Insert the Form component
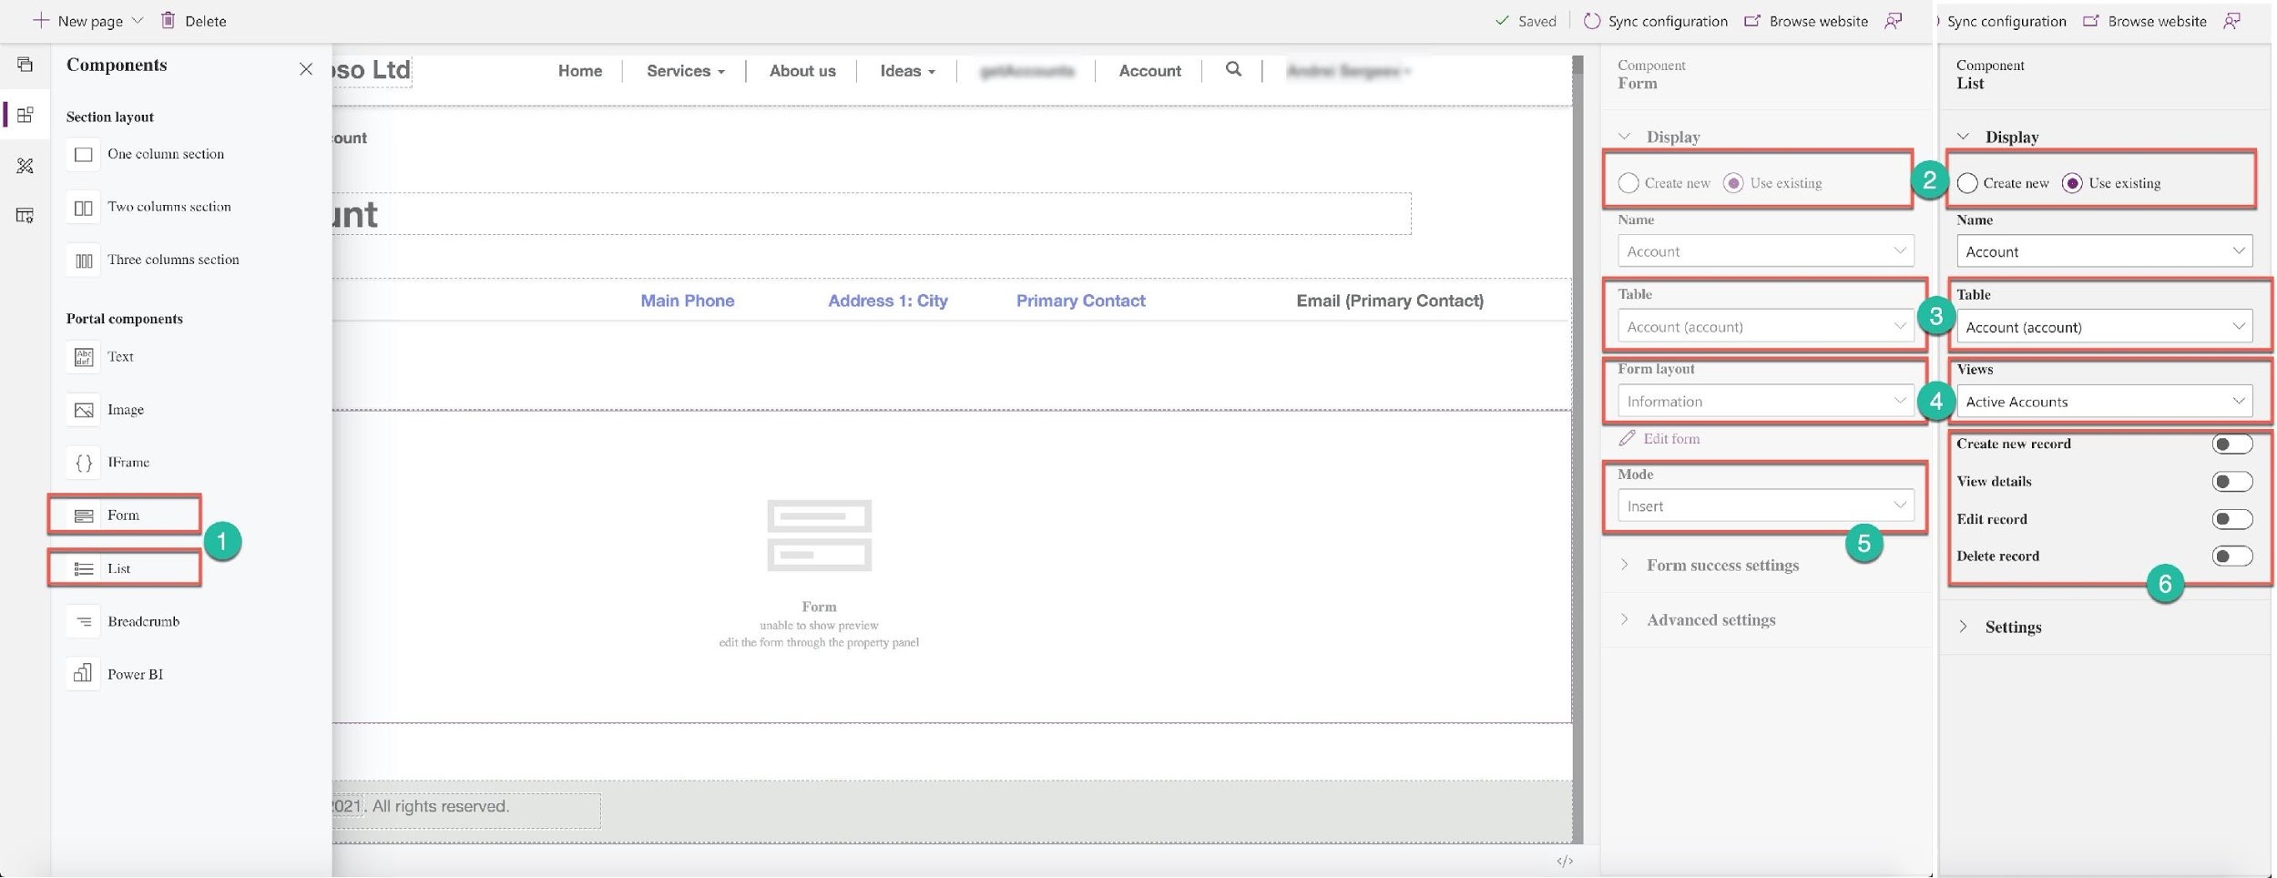Image resolution: width=2277 pixels, height=878 pixels. [x=125, y=516]
